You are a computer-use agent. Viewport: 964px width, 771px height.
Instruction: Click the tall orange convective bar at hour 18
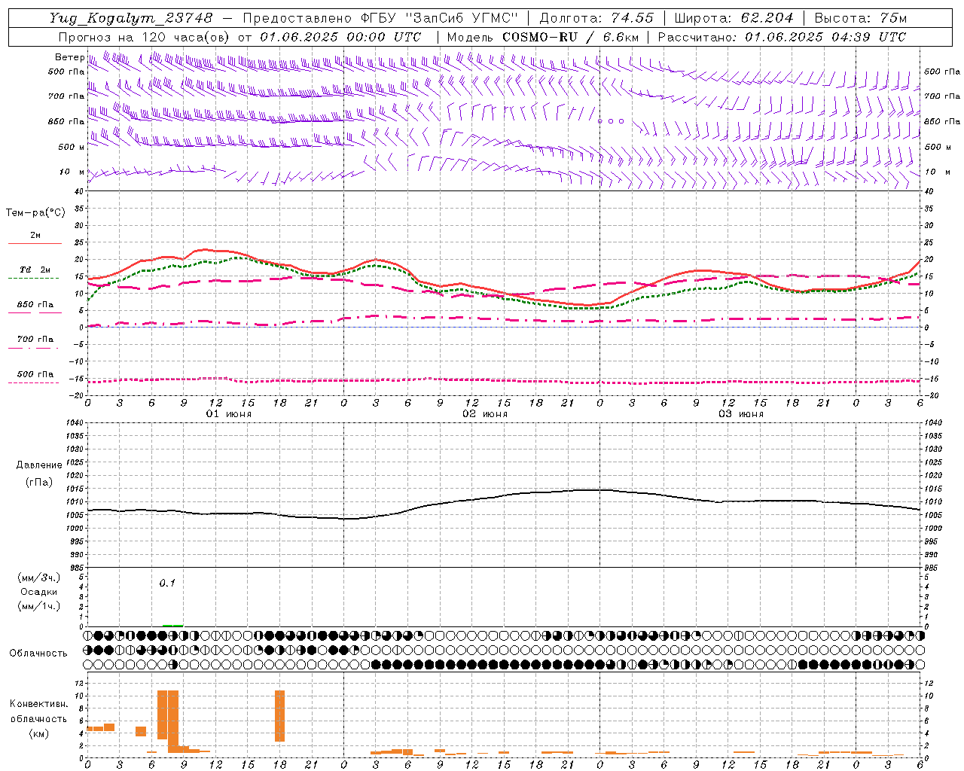tap(280, 716)
